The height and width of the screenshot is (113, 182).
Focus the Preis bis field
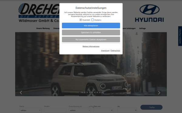coord(127,110)
